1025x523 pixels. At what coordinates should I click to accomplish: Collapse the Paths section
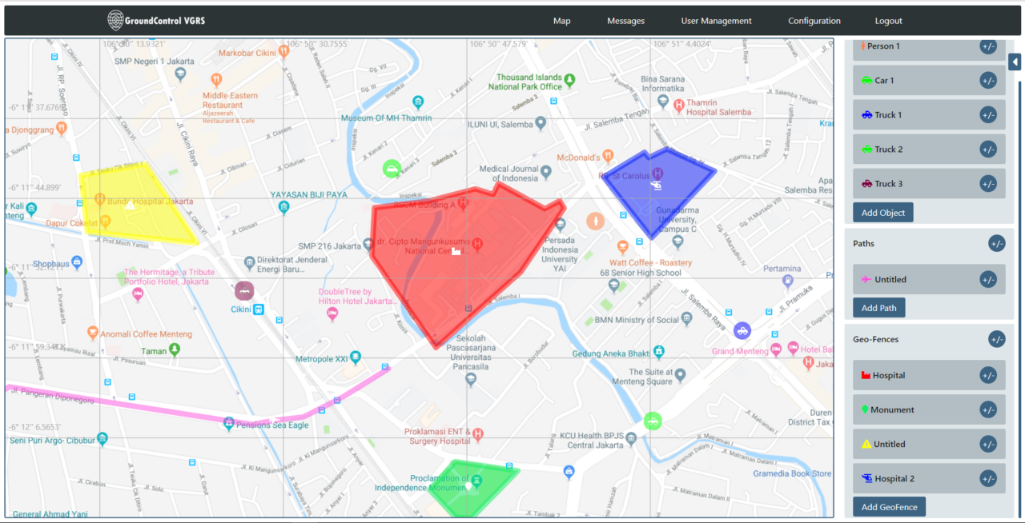(996, 244)
